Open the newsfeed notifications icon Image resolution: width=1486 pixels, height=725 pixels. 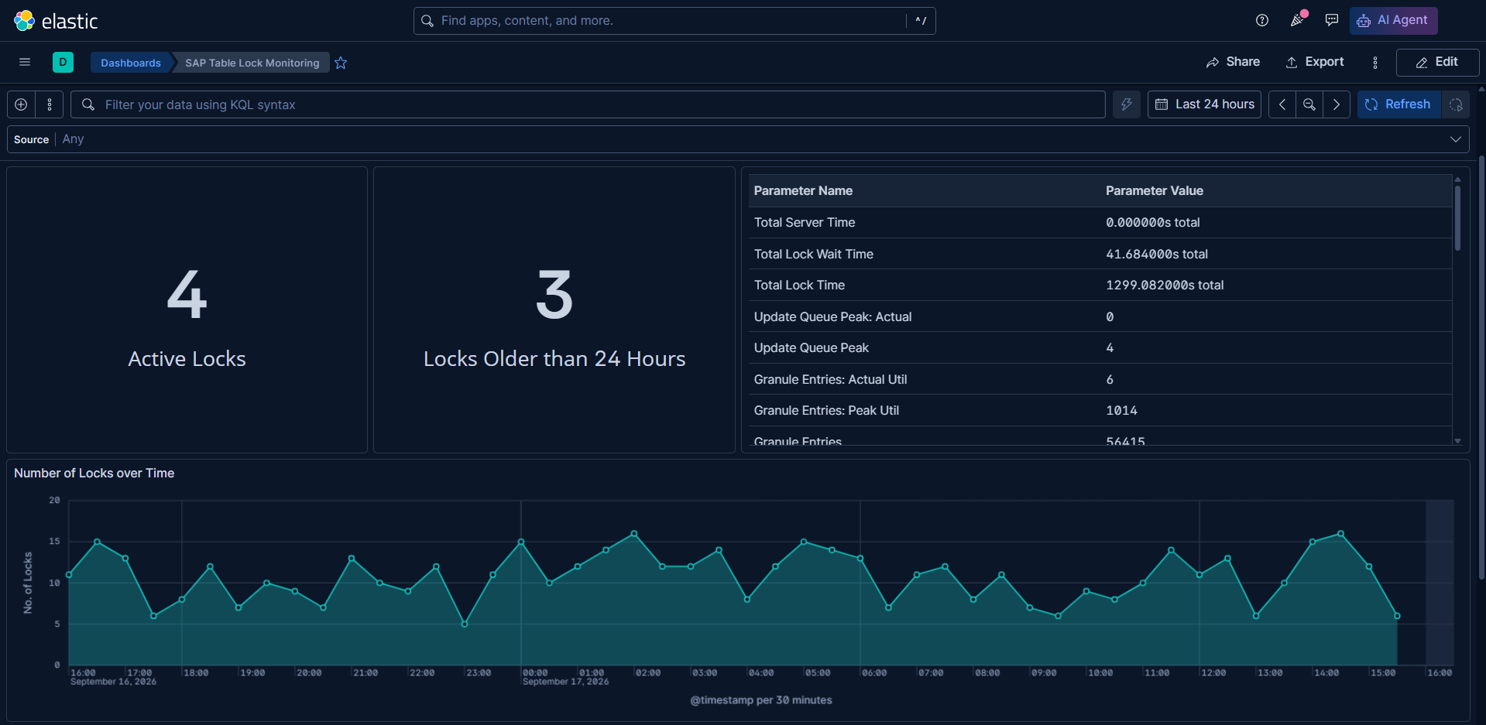(x=1297, y=20)
